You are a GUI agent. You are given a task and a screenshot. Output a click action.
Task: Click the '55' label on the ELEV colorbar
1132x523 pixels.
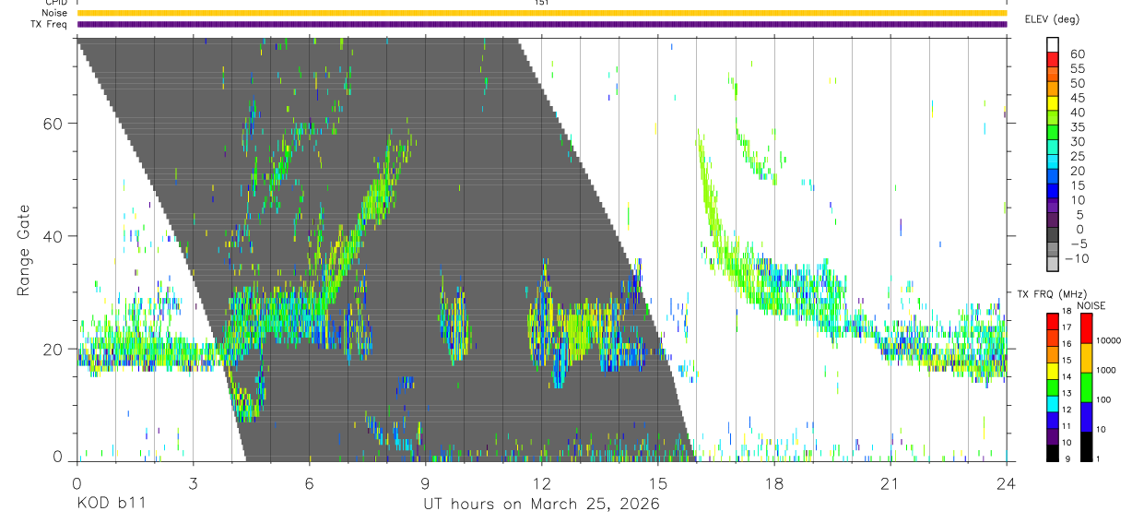(1078, 68)
